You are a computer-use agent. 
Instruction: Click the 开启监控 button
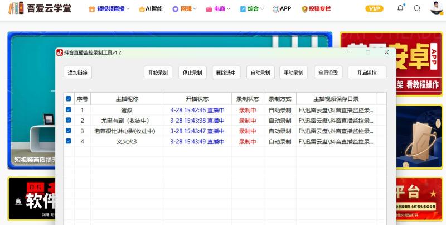pos(367,73)
